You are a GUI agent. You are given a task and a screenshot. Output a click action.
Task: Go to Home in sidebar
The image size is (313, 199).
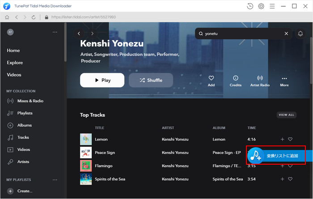(13, 50)
